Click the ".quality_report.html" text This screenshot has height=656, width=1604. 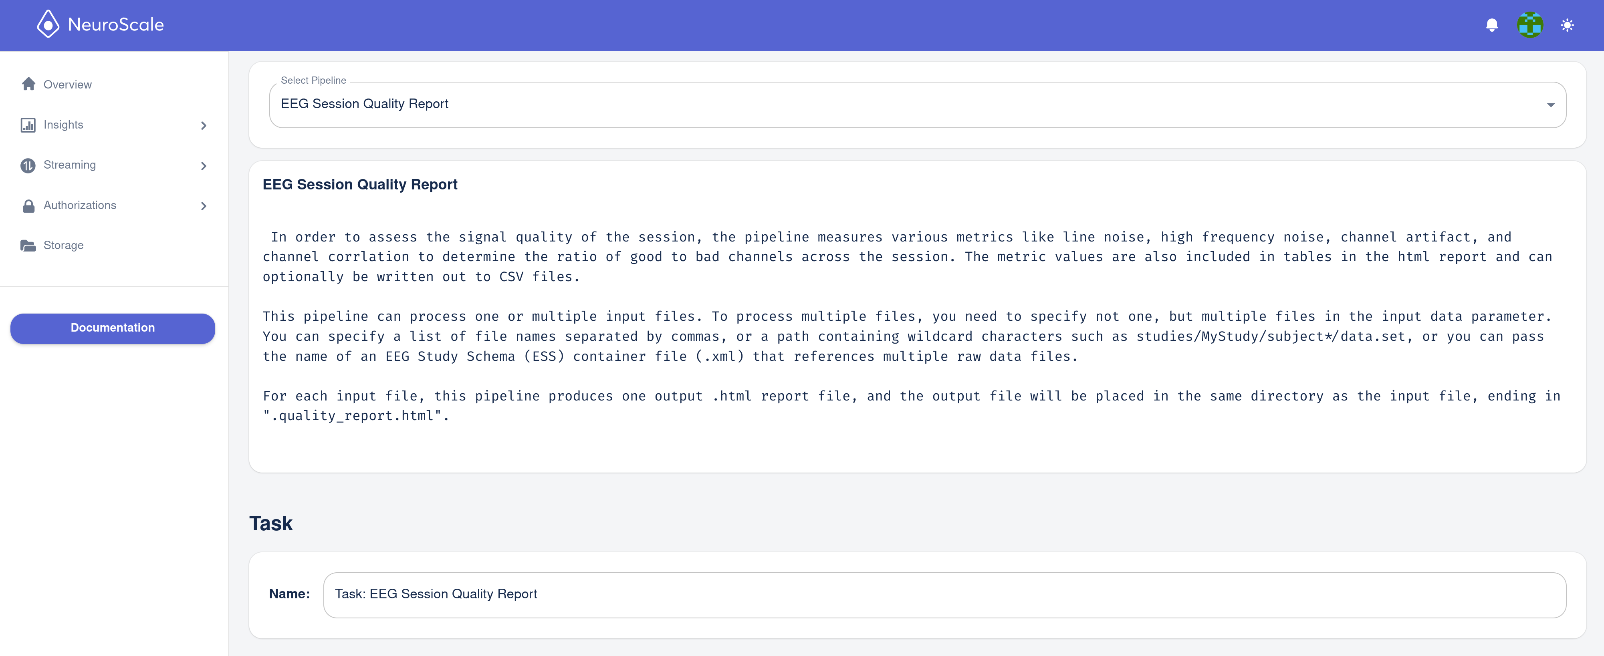click(x=352, y=416)
